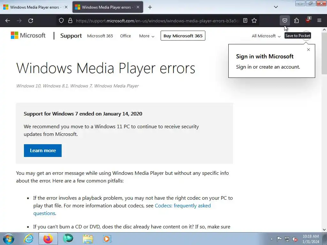327x245 pixels.
Task: Click the Microsoft logo
Action: point(28,36)
